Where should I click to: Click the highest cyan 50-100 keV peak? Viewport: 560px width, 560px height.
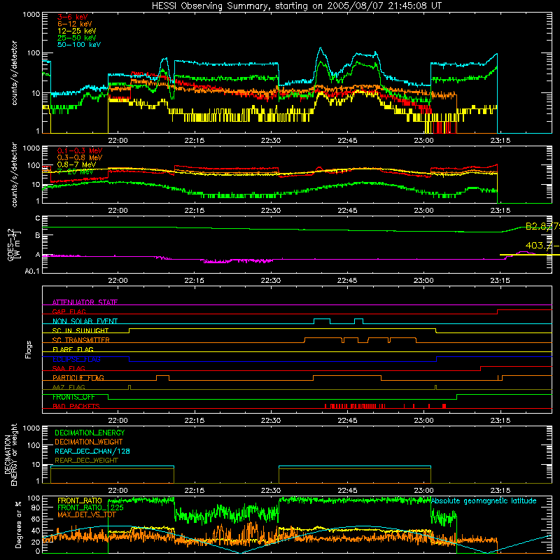321,48
